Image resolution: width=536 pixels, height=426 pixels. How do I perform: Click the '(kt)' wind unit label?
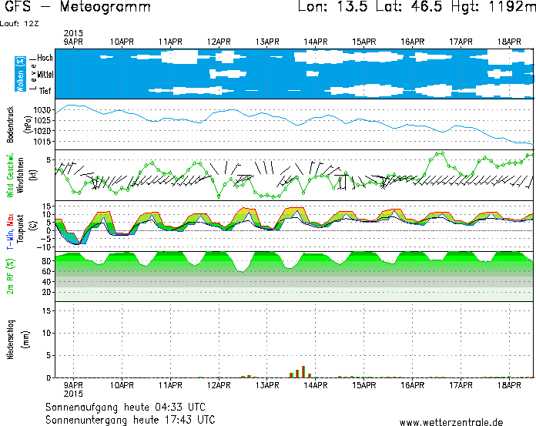pos(33,175)
